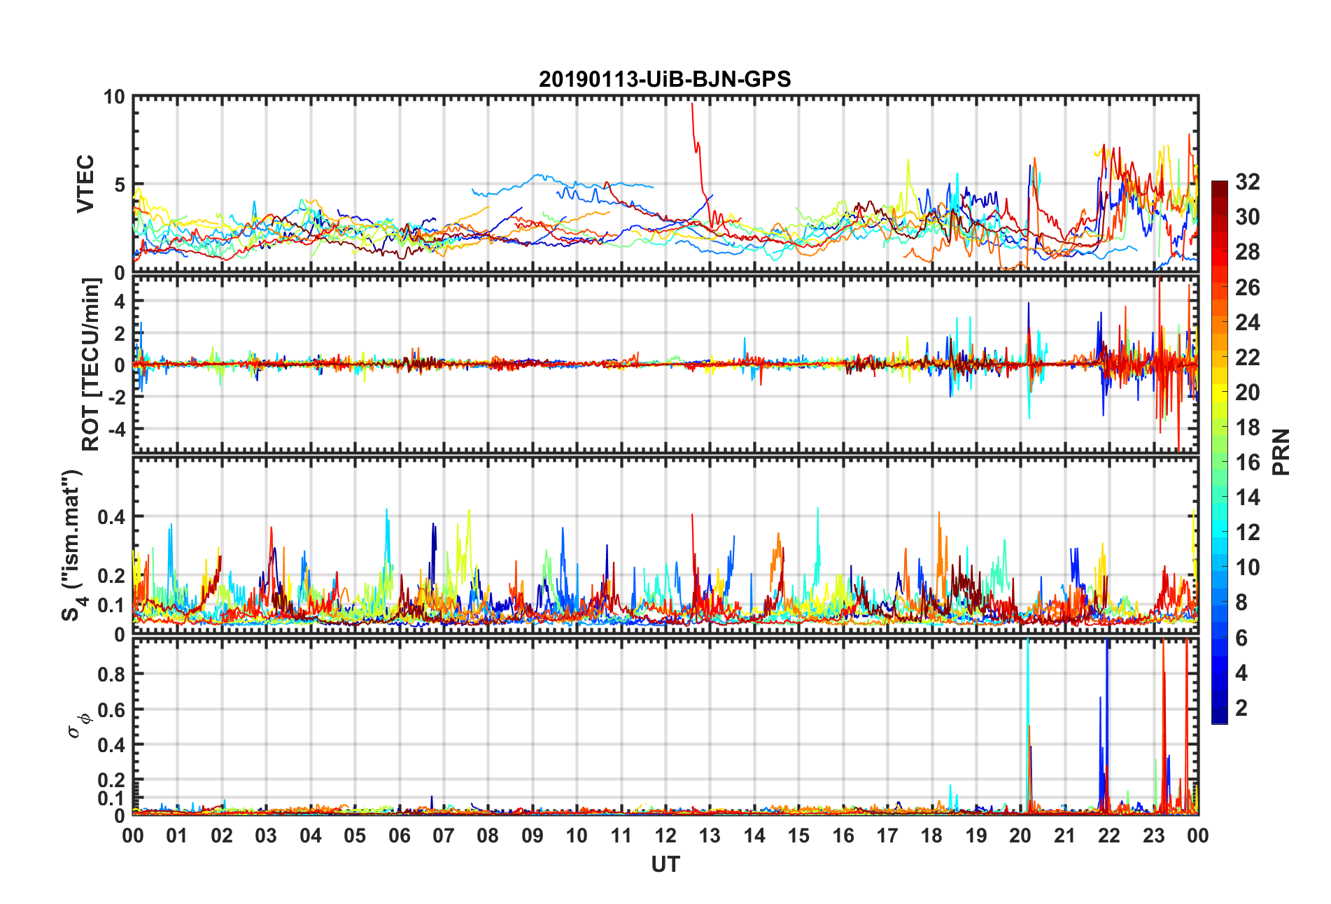1331x904 pixels.
Task: Click x-axis tick label 02
Action: click(222, 835)
